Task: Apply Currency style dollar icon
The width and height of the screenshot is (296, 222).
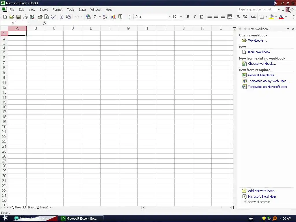Action: tap(238, 17)
